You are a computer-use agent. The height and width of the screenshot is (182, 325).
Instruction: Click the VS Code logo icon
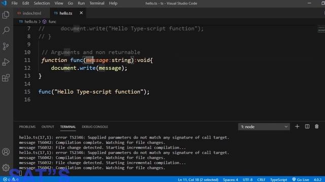coord(4,3)
